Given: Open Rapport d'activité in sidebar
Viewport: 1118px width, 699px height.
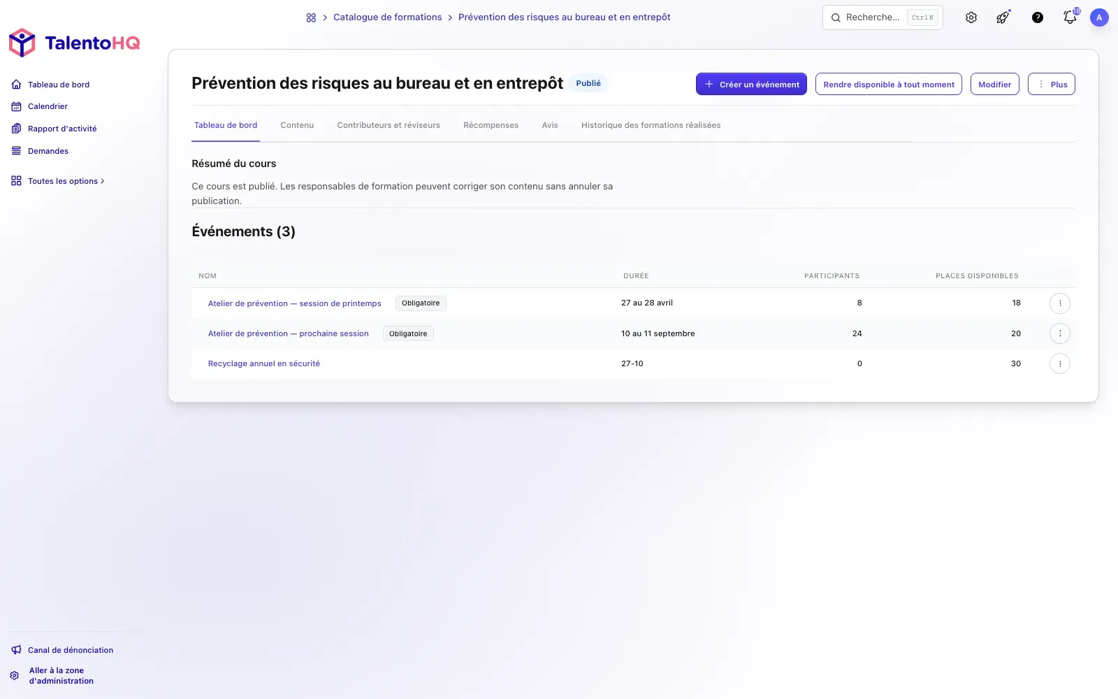Looking at the screenshot, I should (62, 129).
